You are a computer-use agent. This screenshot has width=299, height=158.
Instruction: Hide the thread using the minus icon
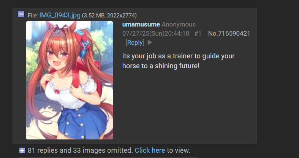pos(21,14)
